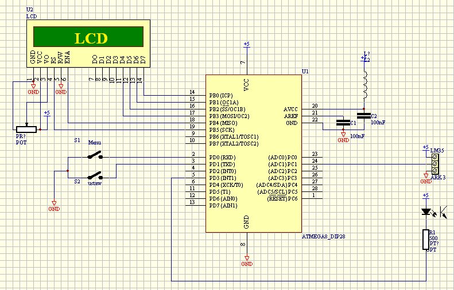This screenshot has height=290, width=454.
Task: Select the LM35 ARK3 terminal connector
Action: pyautogui.click(x=434, y=164)
